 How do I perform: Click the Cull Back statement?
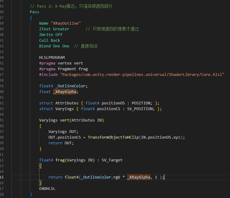coord(50,40)
